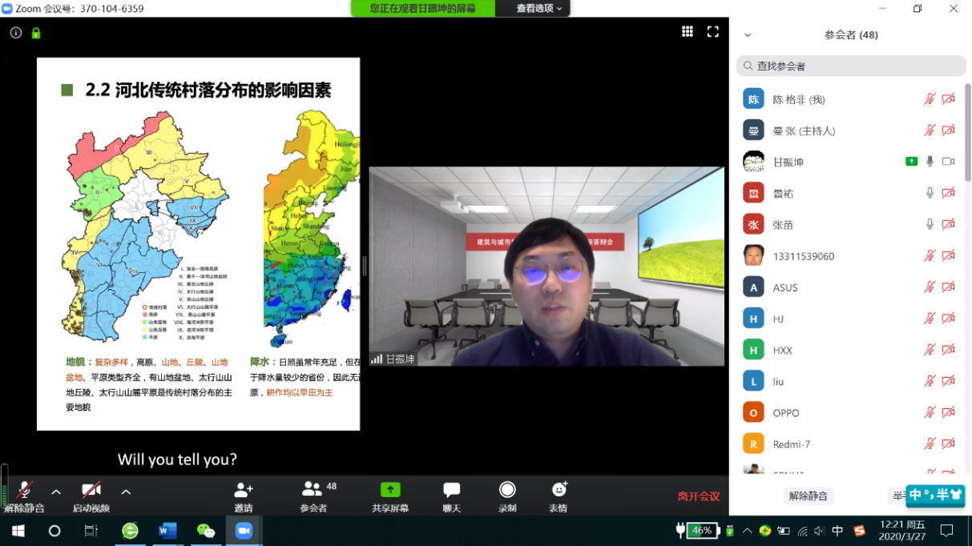Click the Invite (邀请) icon
The image size is (972, 546).
click(x=244, y=490)
